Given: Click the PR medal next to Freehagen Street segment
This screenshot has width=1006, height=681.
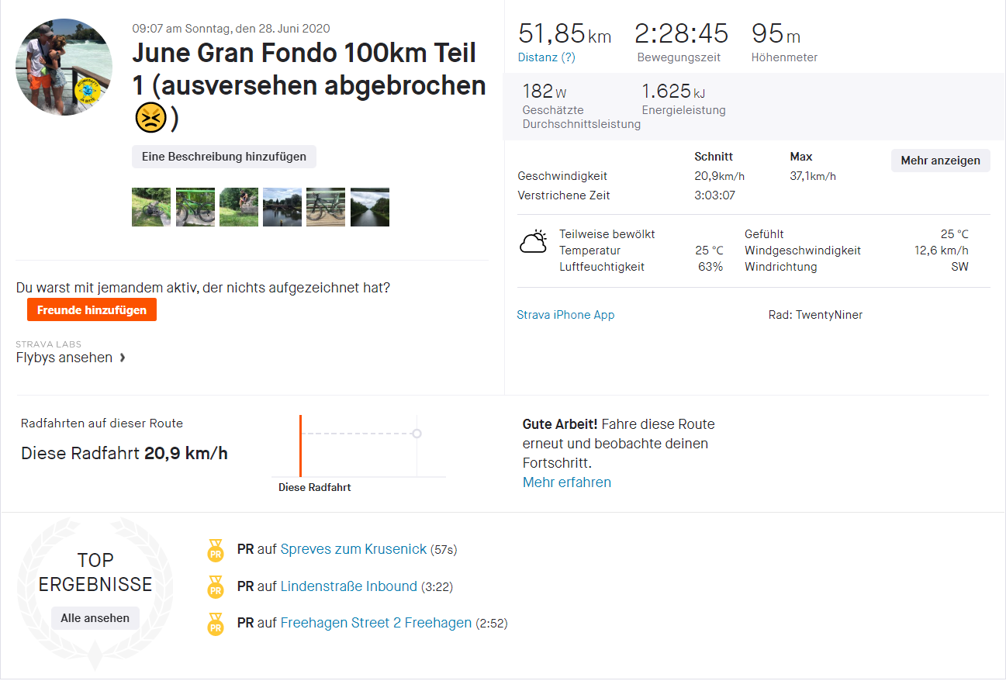Looking at the screenshot, I should pos(215,623).
